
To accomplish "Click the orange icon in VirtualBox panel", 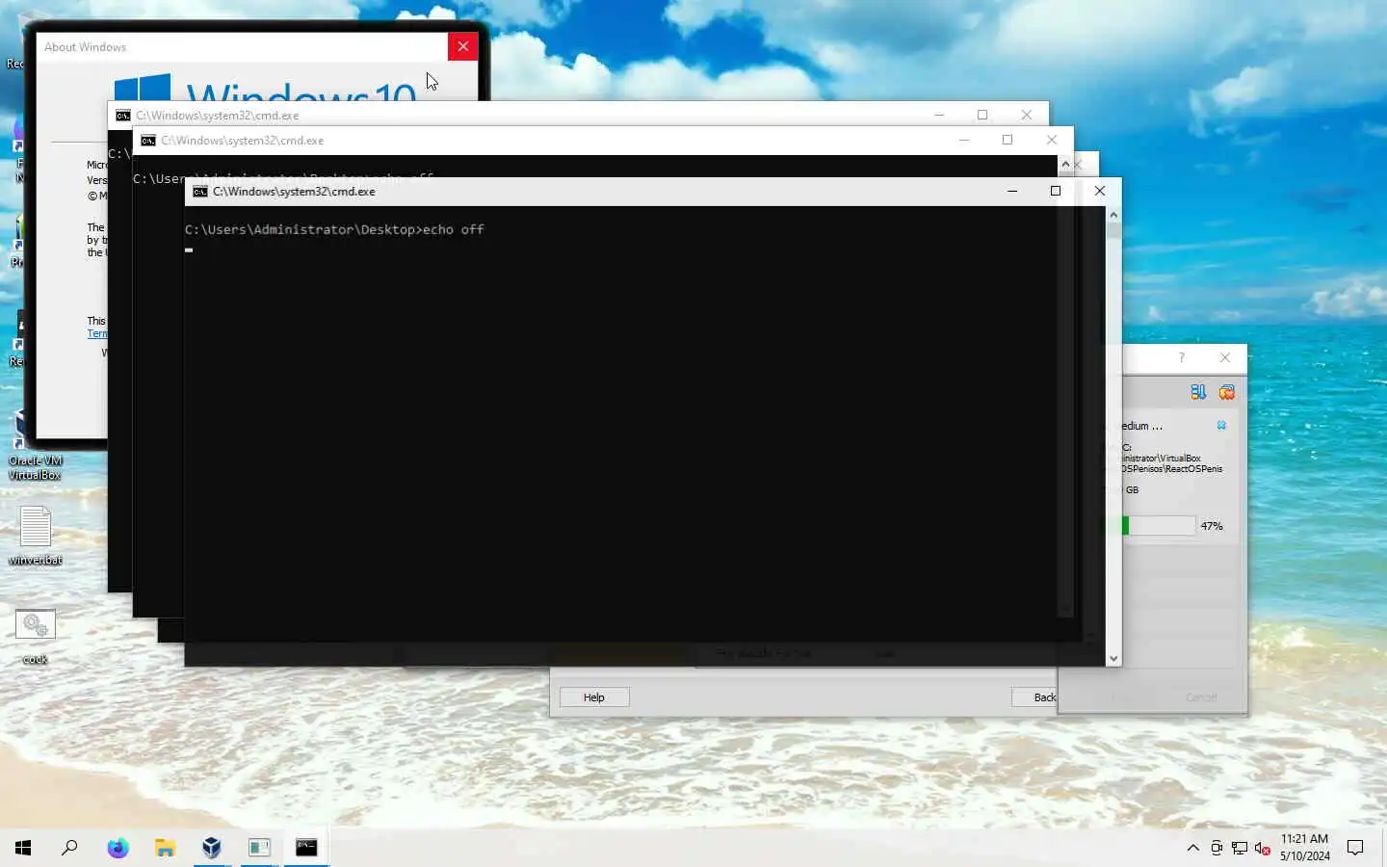I will click(x=1227, y=392).
